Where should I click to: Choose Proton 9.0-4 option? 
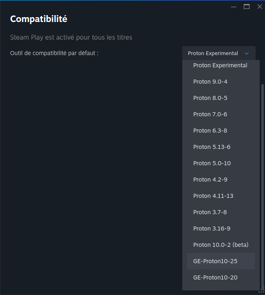point(220,82)
